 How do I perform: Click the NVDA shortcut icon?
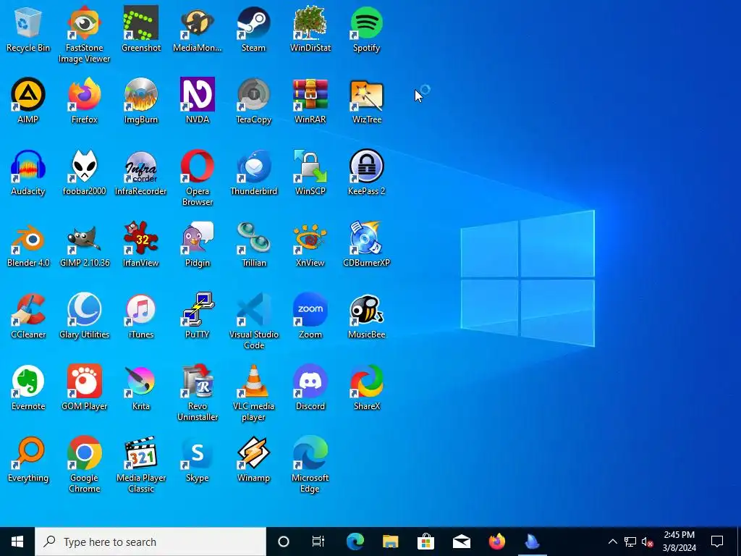197,94
